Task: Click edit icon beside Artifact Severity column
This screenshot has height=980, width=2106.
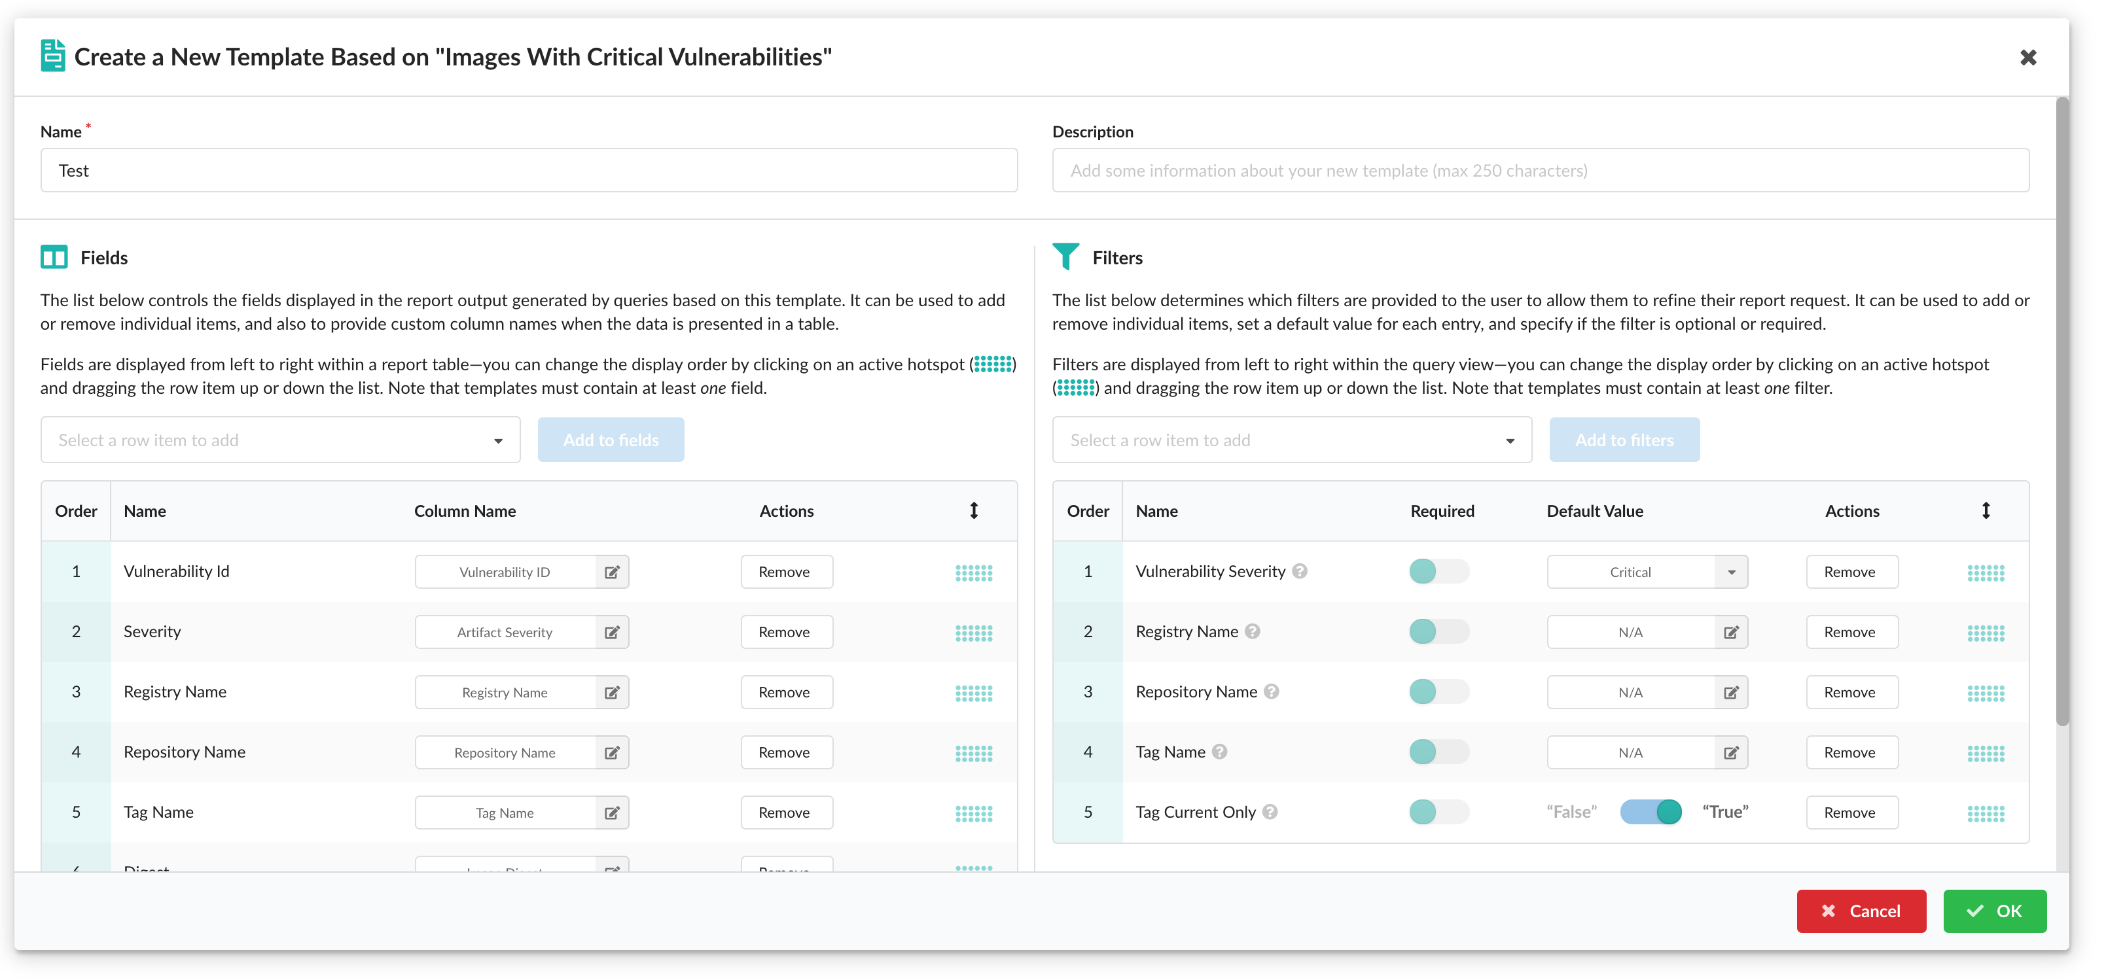Action: (x=611, y=633)
